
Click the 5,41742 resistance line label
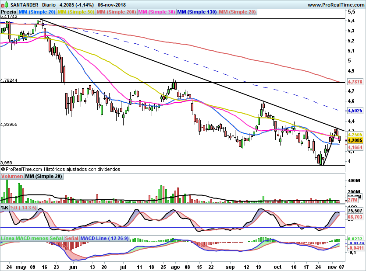[x=9, y=17]
